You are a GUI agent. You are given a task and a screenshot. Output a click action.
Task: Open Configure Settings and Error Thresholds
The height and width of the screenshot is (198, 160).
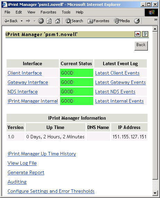pyautogui.click(x=51, y=191)
